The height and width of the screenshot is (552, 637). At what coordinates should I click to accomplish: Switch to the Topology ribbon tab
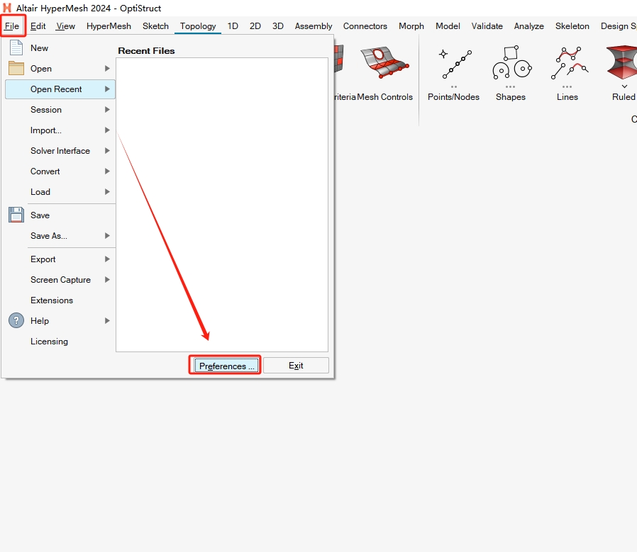point(198,26)
